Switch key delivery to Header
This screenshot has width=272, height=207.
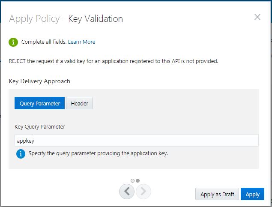79,103
